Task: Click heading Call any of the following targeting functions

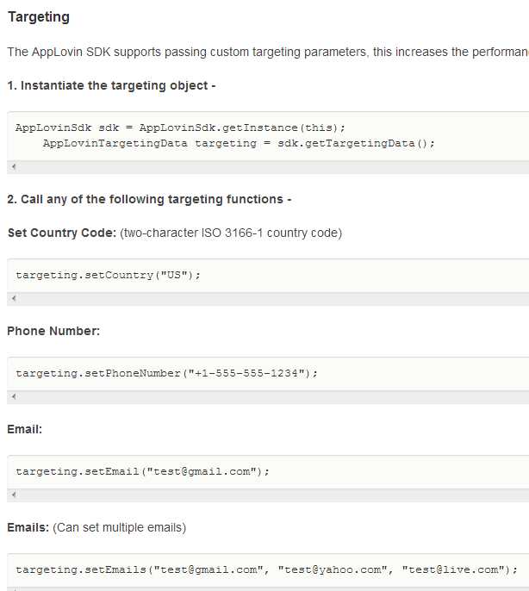Action: click(149, 199)
